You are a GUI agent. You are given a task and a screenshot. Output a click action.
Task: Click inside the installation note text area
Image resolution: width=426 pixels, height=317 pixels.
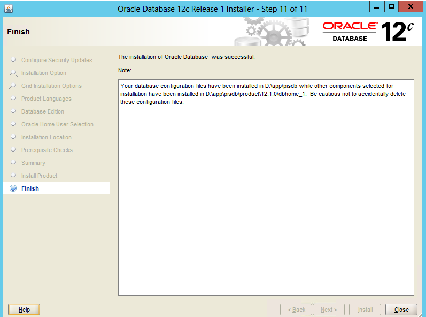tap(266, 187)
